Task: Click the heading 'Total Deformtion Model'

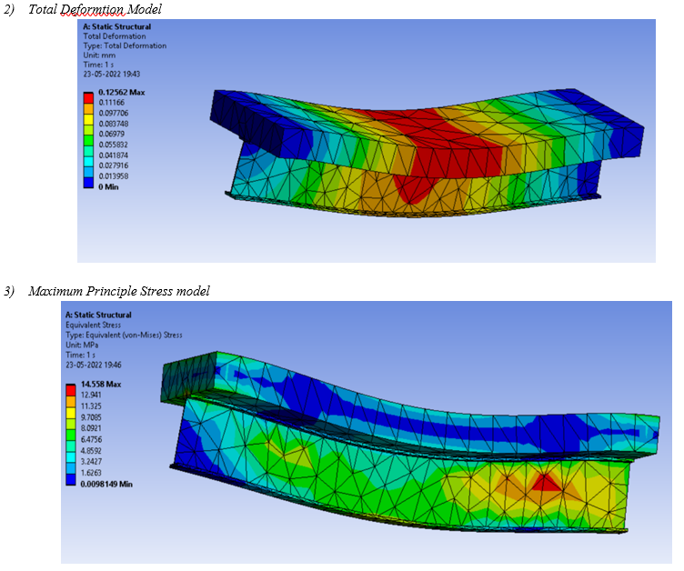Action: click(95, 9)
